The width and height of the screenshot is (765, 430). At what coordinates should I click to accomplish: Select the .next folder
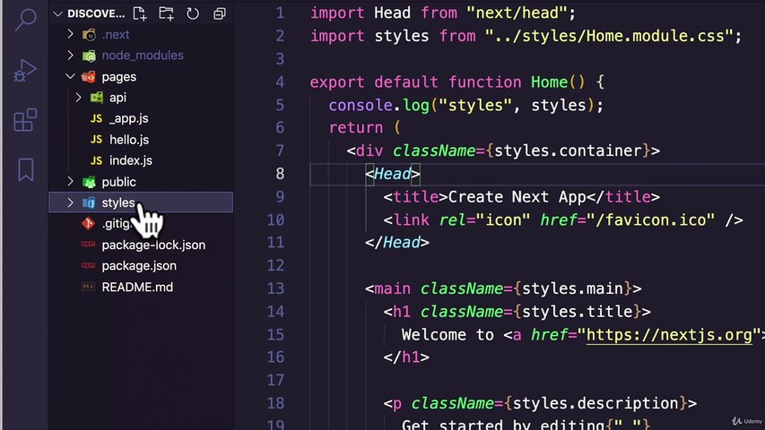click(116, 35)
